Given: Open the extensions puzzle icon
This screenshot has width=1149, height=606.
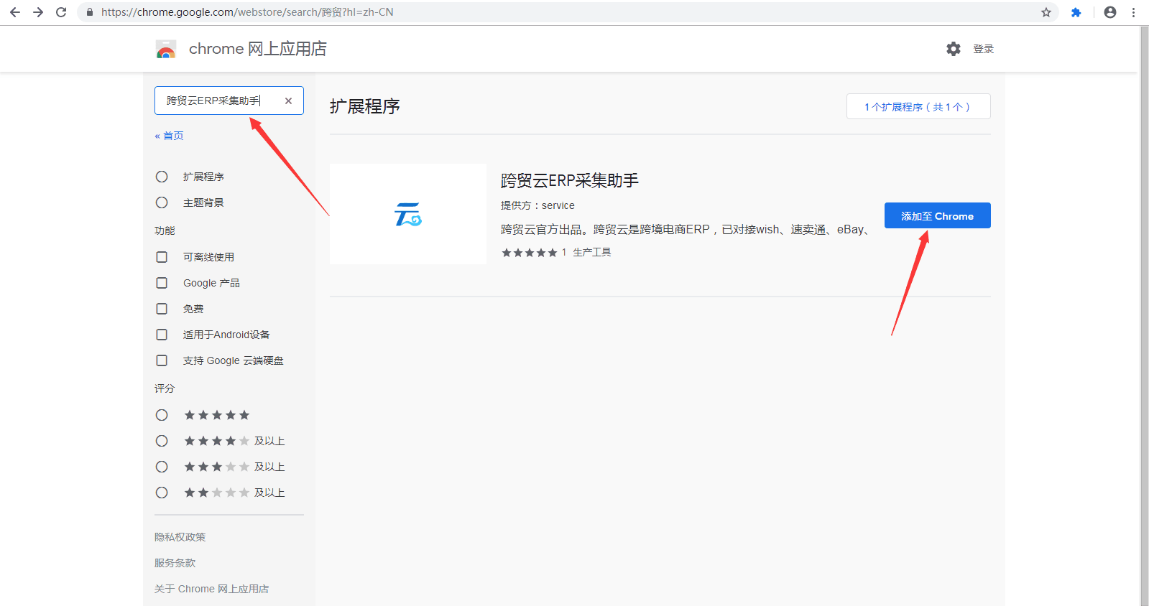Looking at the screenshot, I should [1076, 12].
